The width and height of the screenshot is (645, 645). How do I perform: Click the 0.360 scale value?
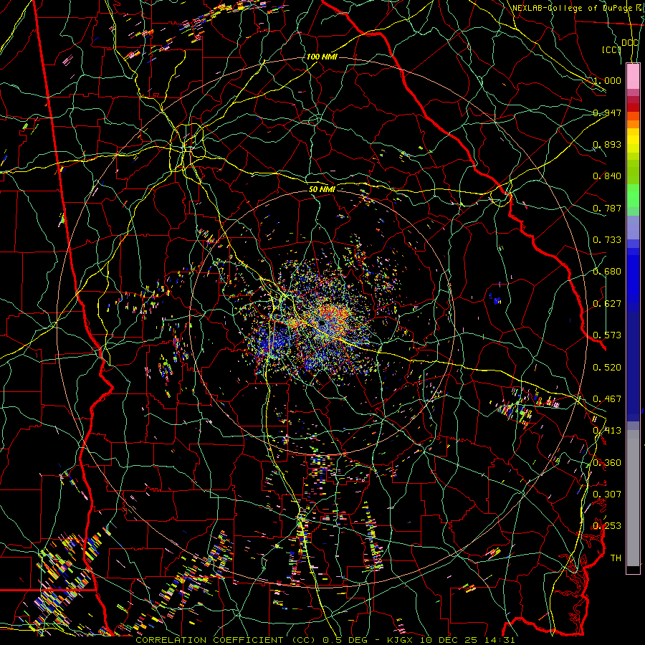pyautogui.click(x=607, y=462)
